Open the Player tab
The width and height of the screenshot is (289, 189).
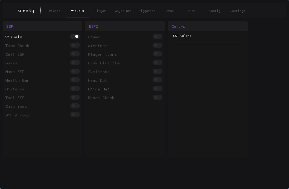tap(100, 11)
